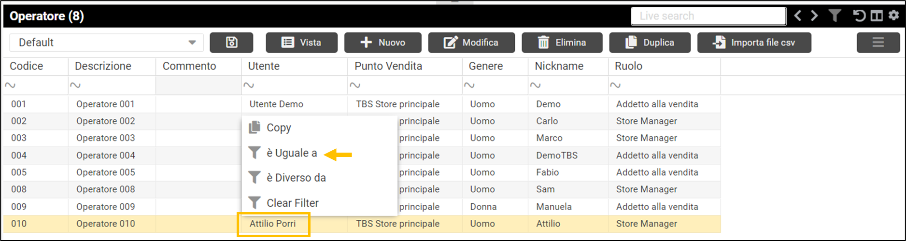906x241 pixels.
Task: Click the Importa file csv button
Action: [754, 43]
